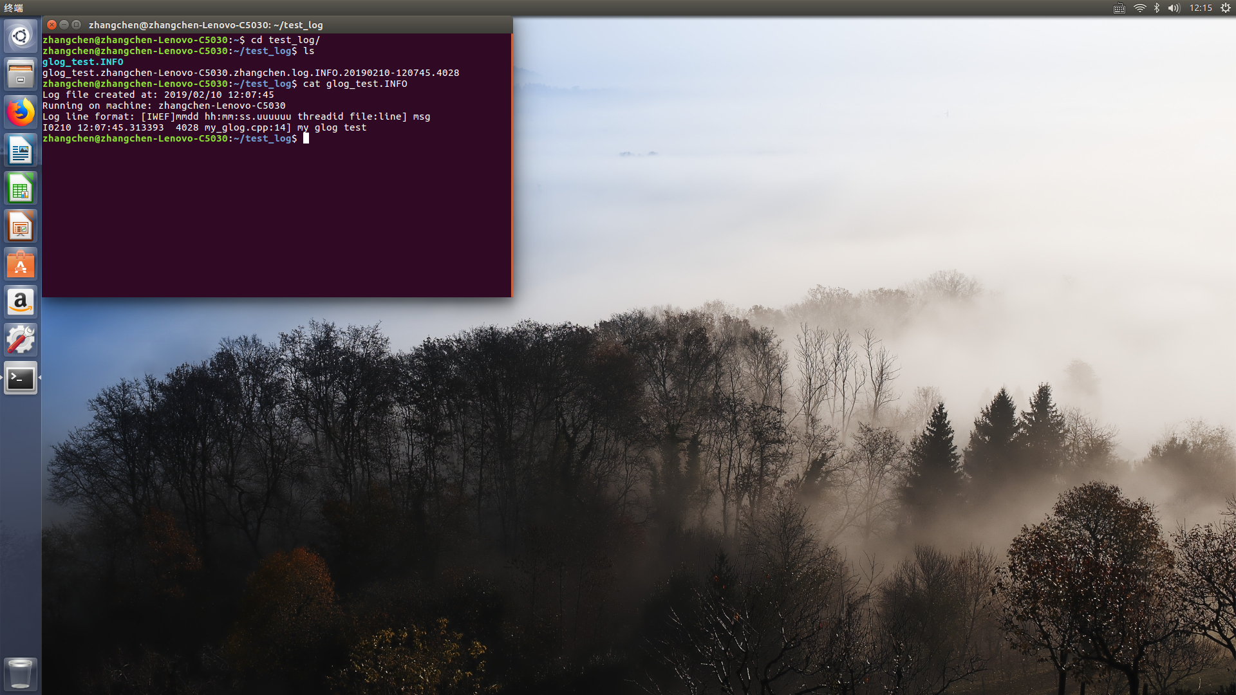The width and height of the screenshot is (1236, 695).
Task: Open the Trash at dock bottom
Action: [21, 673]
